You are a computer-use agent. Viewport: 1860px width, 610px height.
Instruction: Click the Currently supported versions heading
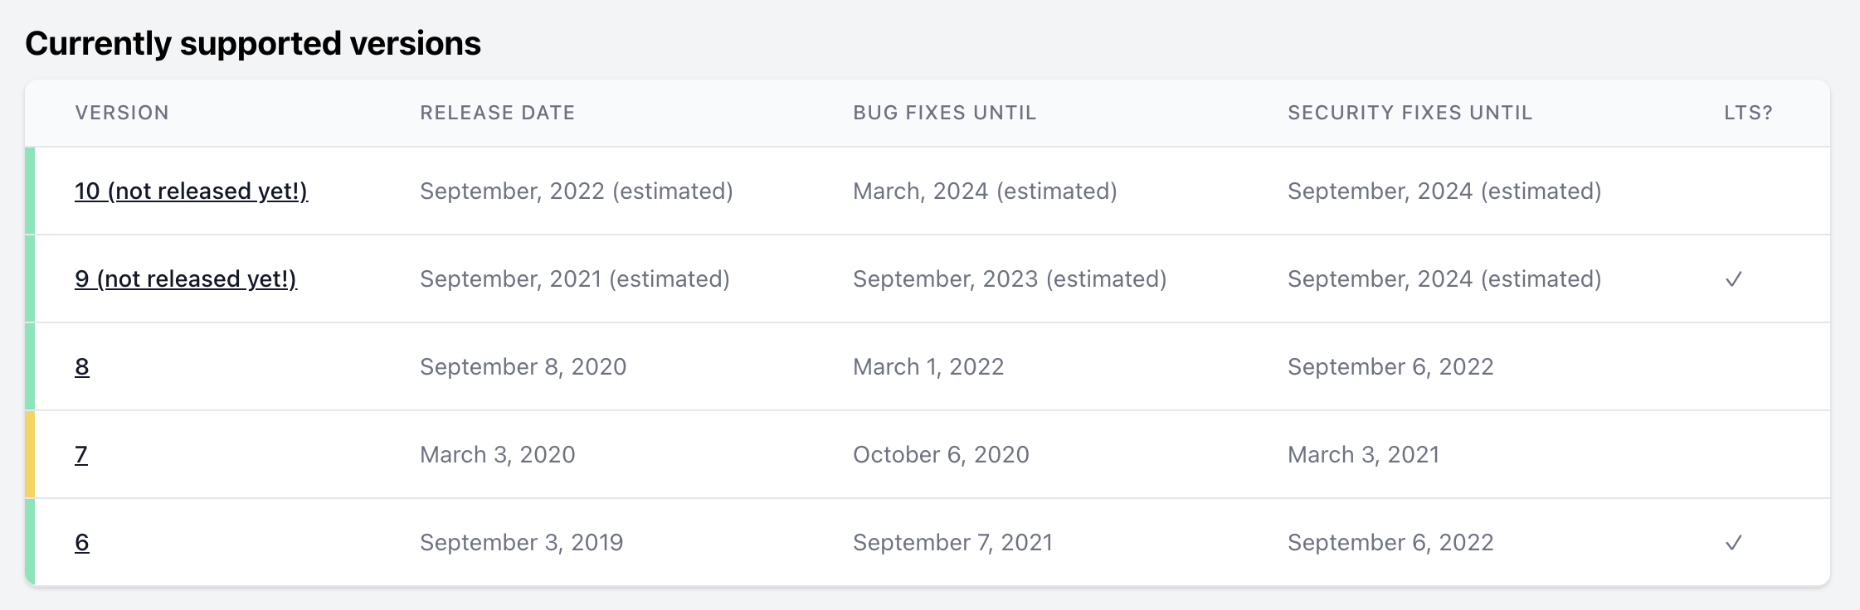(254, 43)
